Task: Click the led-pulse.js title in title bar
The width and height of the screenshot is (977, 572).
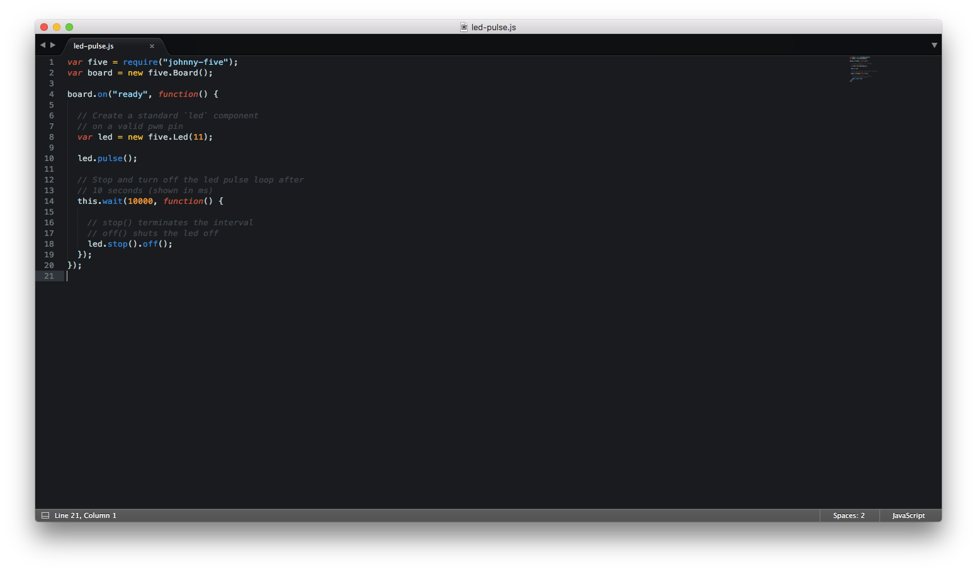Action: [x=494, y=27]
